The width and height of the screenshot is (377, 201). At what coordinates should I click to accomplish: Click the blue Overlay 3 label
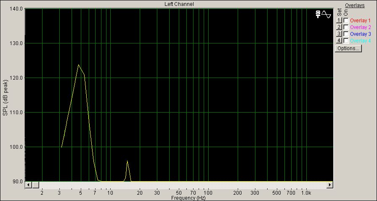(x=361, y=34)
